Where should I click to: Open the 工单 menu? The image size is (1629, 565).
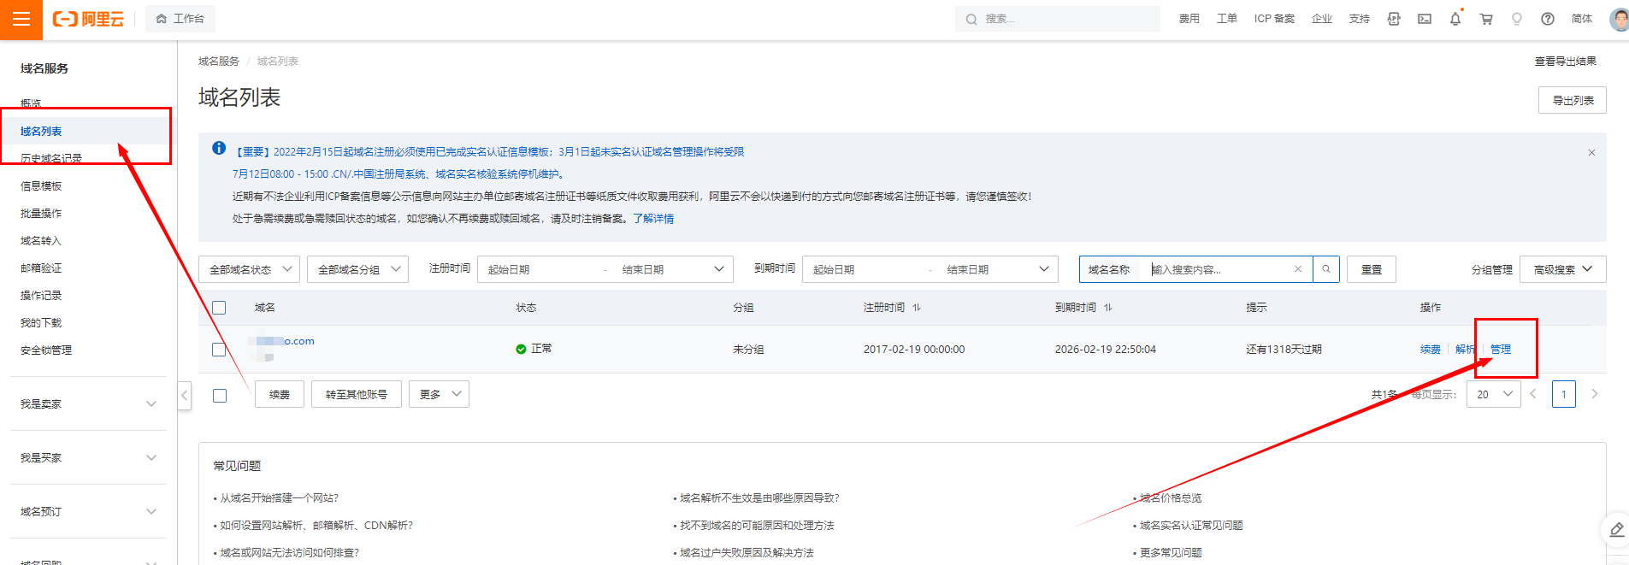point(1226,19)
